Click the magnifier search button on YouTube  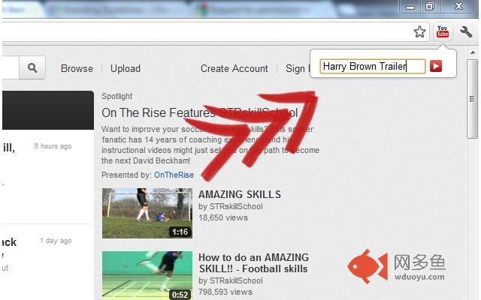pos(32,67)
